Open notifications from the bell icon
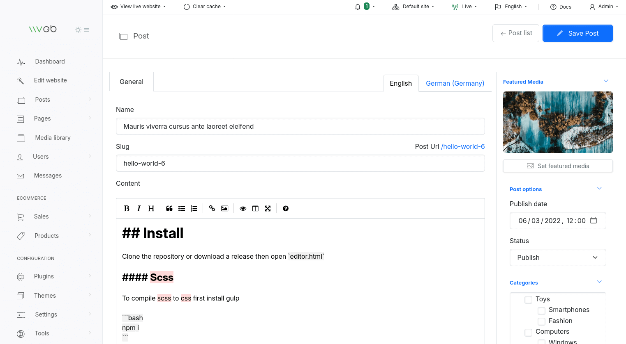Viewport: 626px width, 344px height. click(358, 7)
